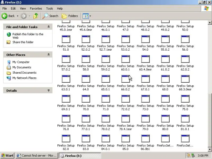This screenshot has height=159, width=212.
Task: Click the Forward arrow toolbar button
Action: click(24, 16)
